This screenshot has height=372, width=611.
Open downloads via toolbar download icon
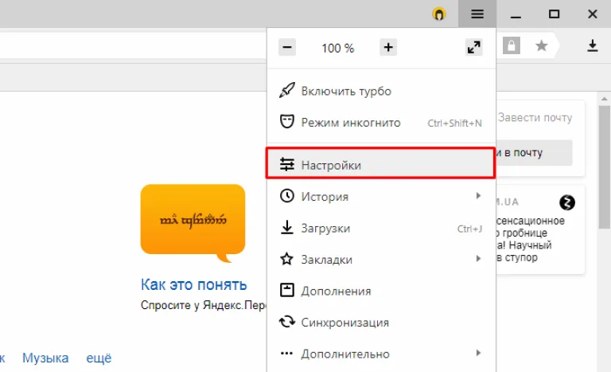pyautogui.click(x=592, y=45)
